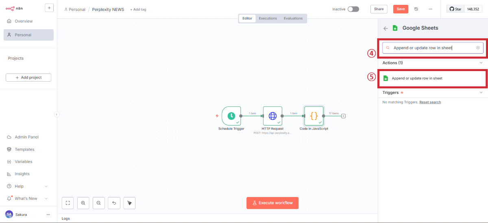Click the Schedule Trigger clock node
The height and width of the screenshot is (223, 488).
(x=231, y=116)
